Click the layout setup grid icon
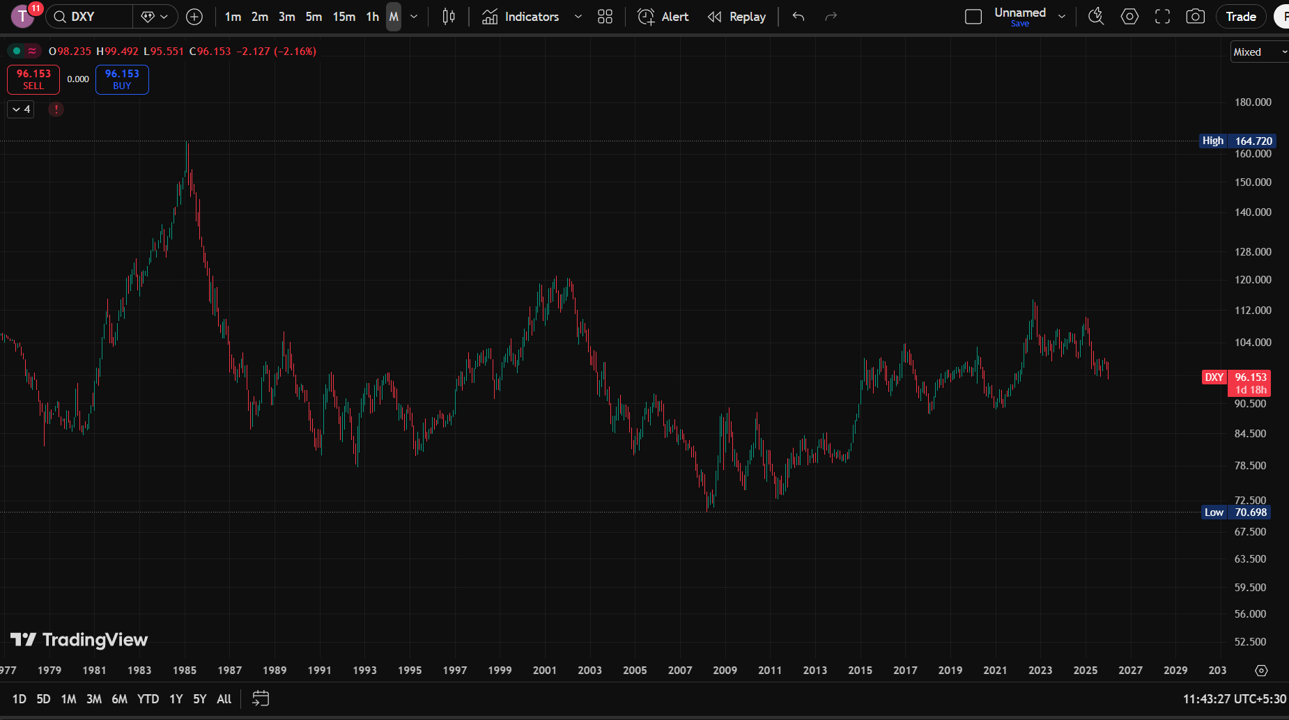1289x720 pixels. [605, 17]
